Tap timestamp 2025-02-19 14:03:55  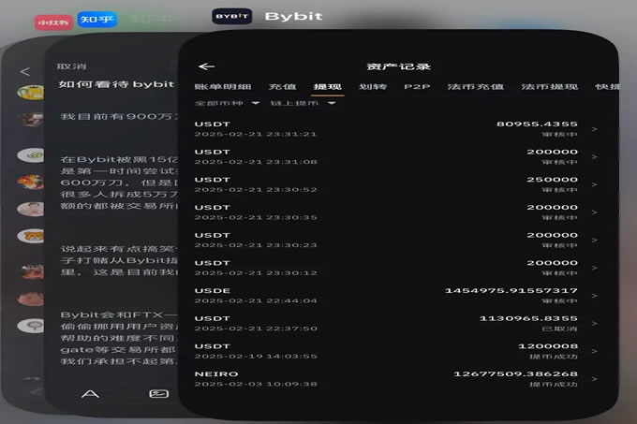pyautogui.click(x=256, y=357)
